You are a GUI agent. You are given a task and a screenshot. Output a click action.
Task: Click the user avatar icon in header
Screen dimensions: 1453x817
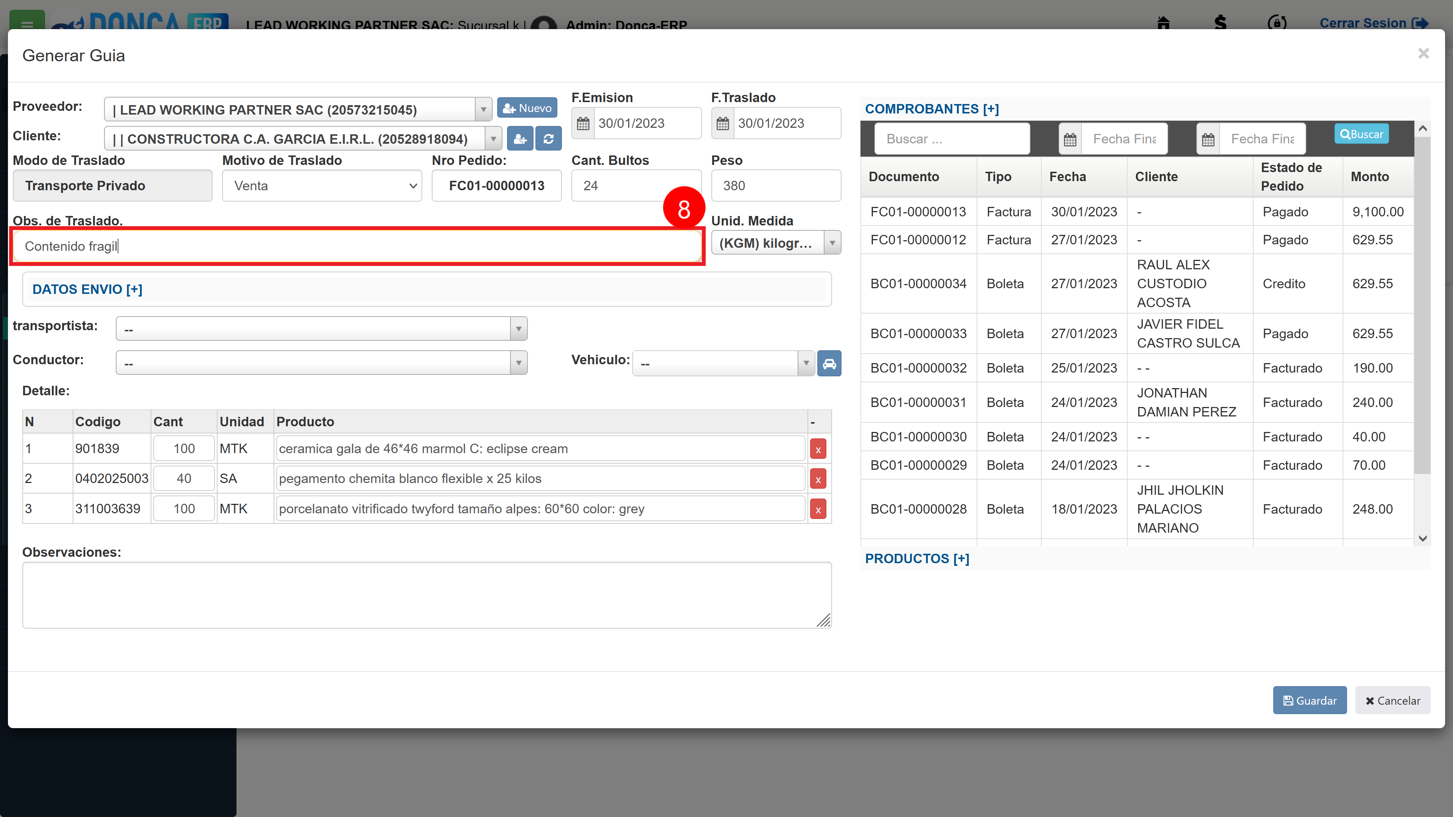coord(544,24)
